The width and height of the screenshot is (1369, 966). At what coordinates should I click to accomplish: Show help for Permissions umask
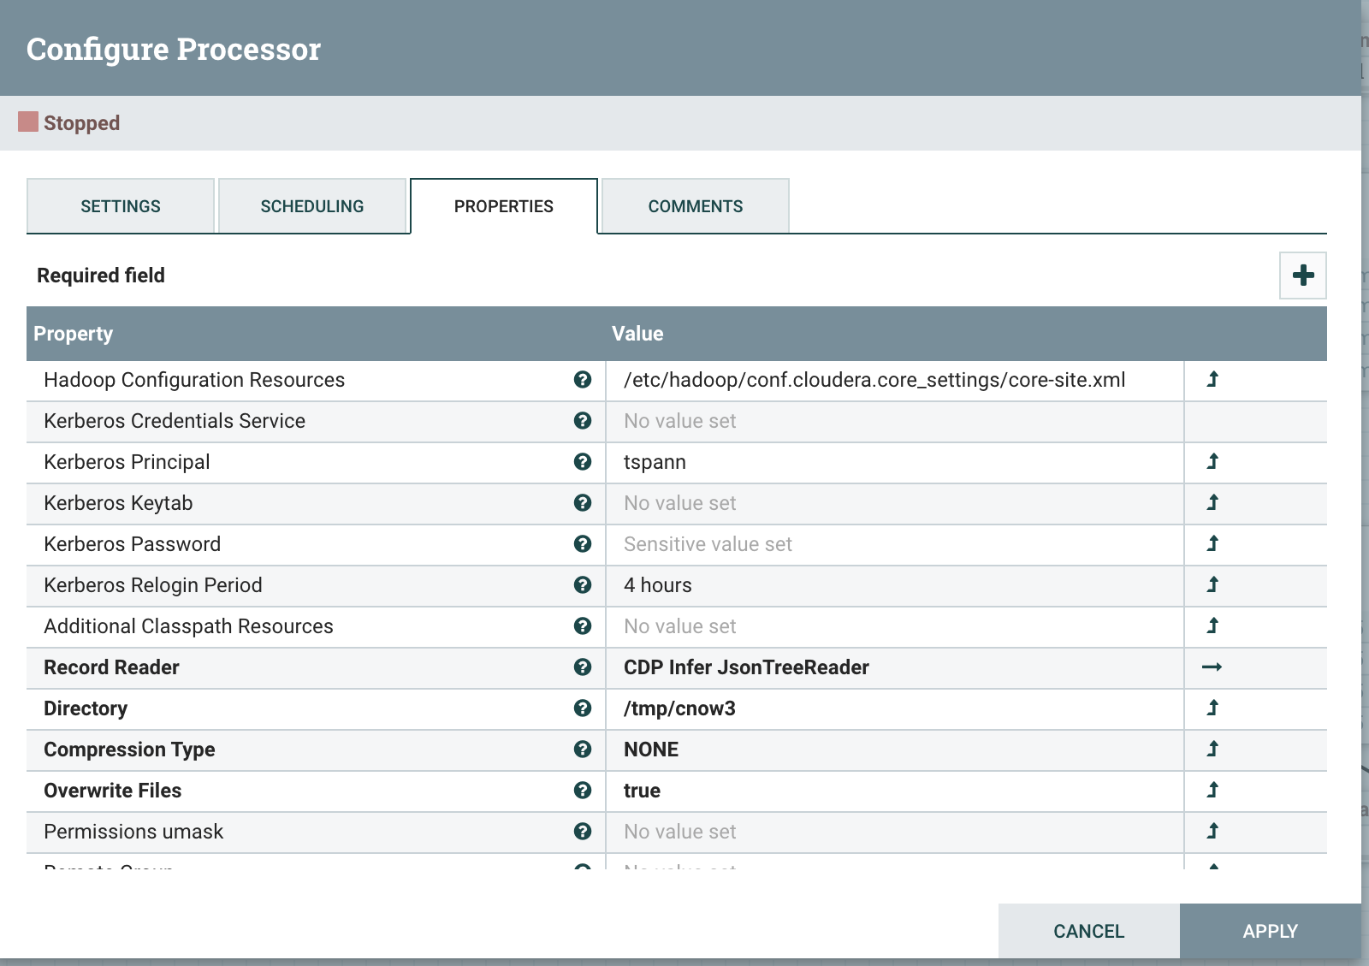click(x=583, y=832)
